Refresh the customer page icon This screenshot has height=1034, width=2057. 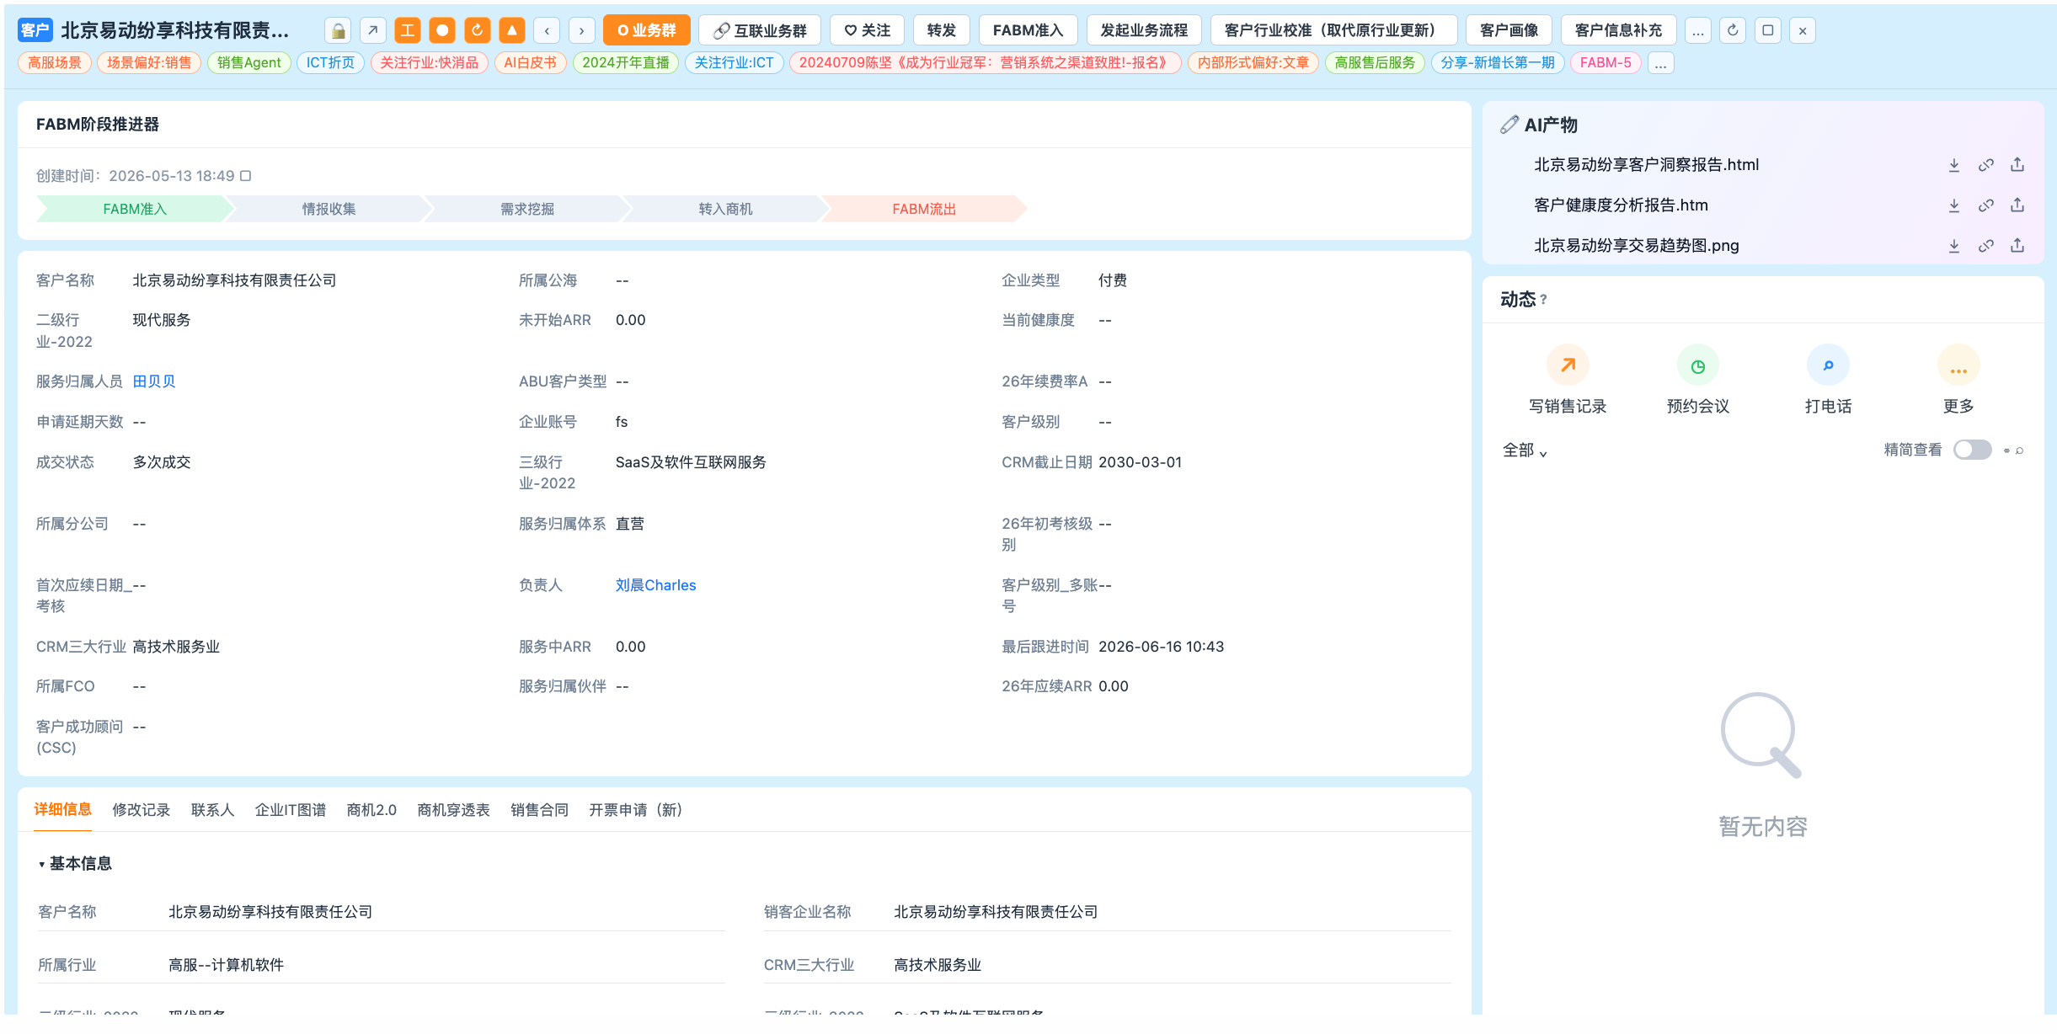(x=1733, y=31)
